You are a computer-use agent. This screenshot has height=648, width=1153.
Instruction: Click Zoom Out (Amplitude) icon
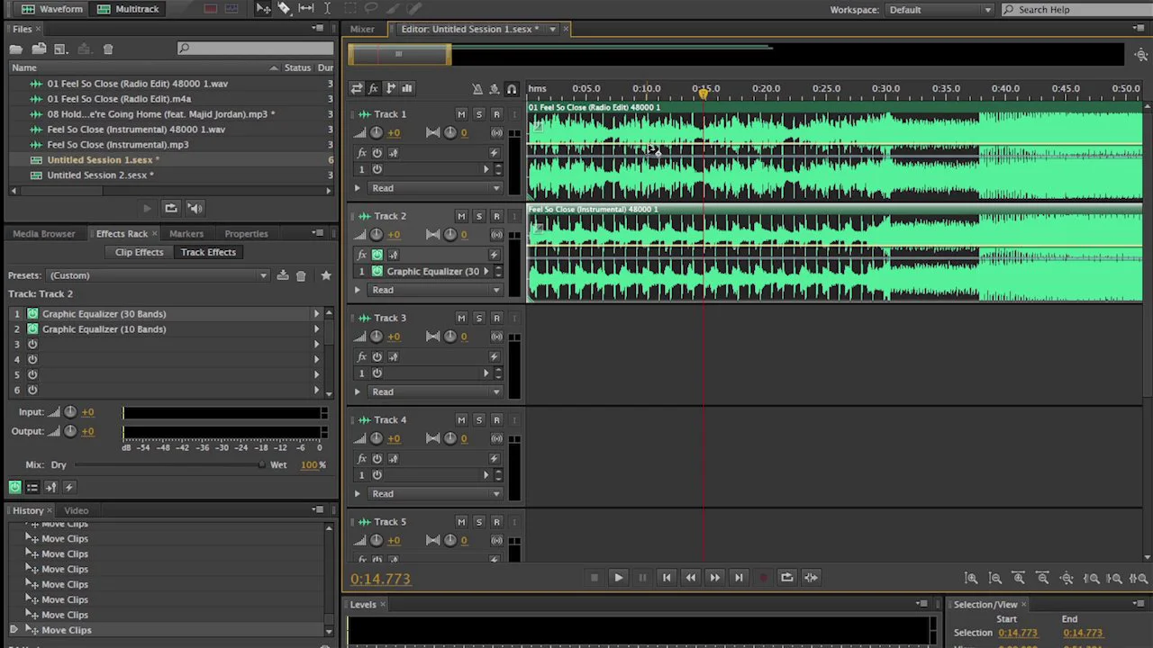pos(994,579)
